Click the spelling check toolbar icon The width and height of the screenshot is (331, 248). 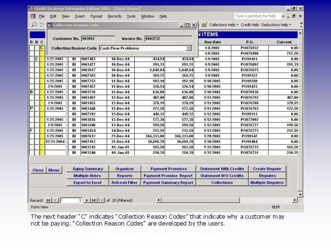pos(41,25)
